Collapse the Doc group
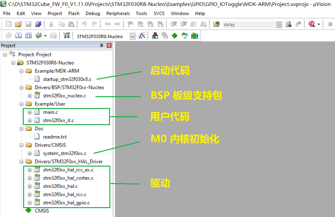This screenshot has width=335, height=217. click(x=21, y=129)
